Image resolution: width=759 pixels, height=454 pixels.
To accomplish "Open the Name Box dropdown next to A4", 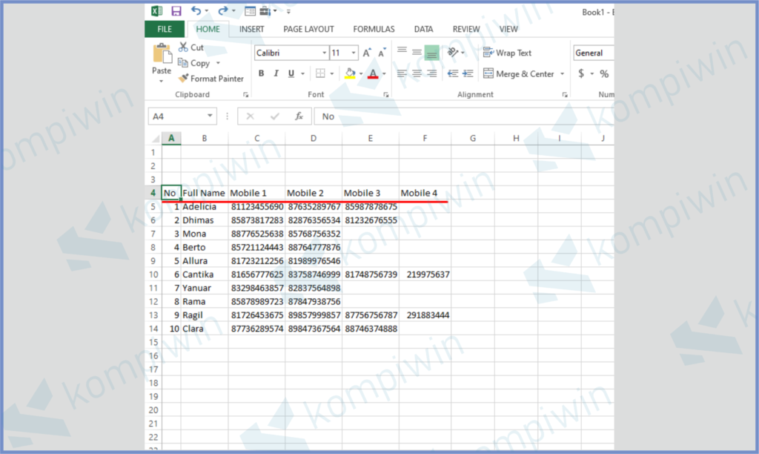I will tap(211, 116).
